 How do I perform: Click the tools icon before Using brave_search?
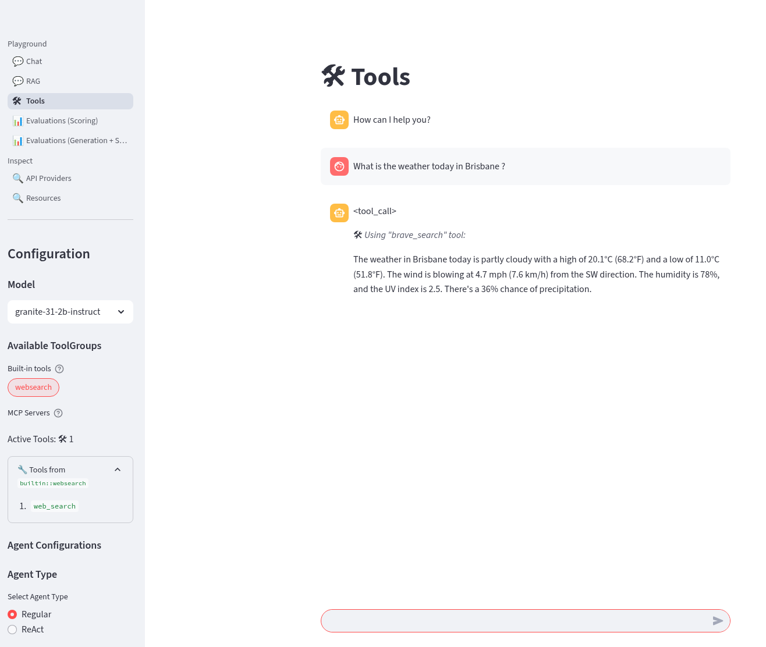click(x=358, y=235)
